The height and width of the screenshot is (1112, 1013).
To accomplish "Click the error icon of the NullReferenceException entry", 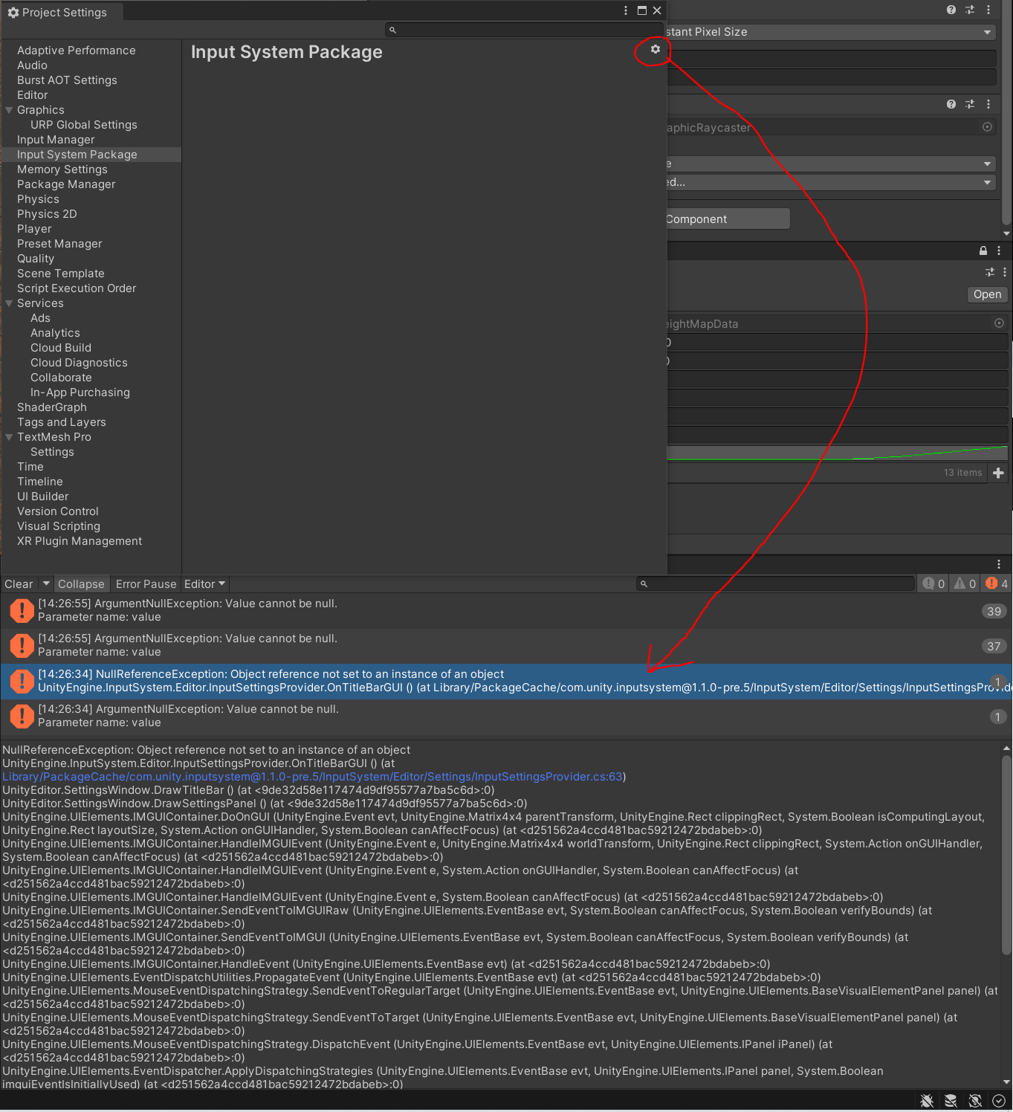I will (22, 681).
